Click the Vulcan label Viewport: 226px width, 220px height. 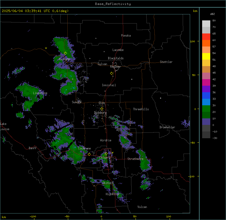click(x=142, y=207)
